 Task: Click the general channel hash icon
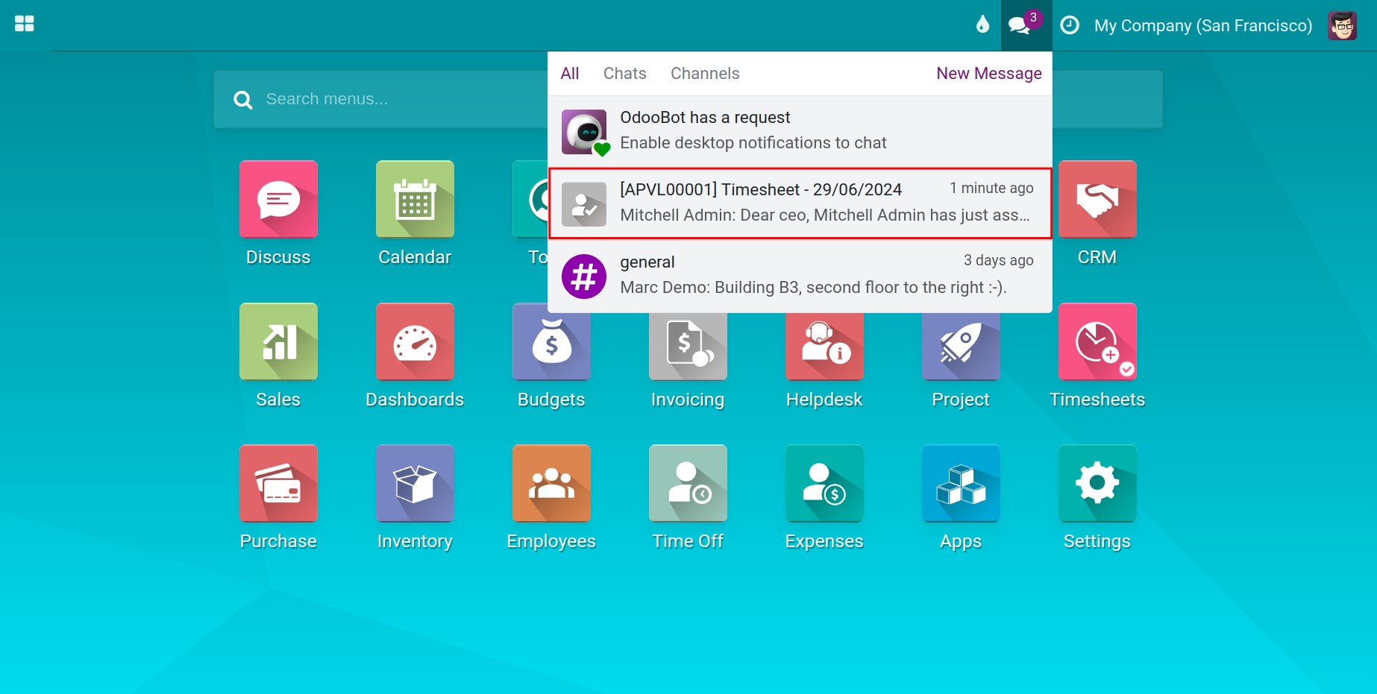(584, 277)
